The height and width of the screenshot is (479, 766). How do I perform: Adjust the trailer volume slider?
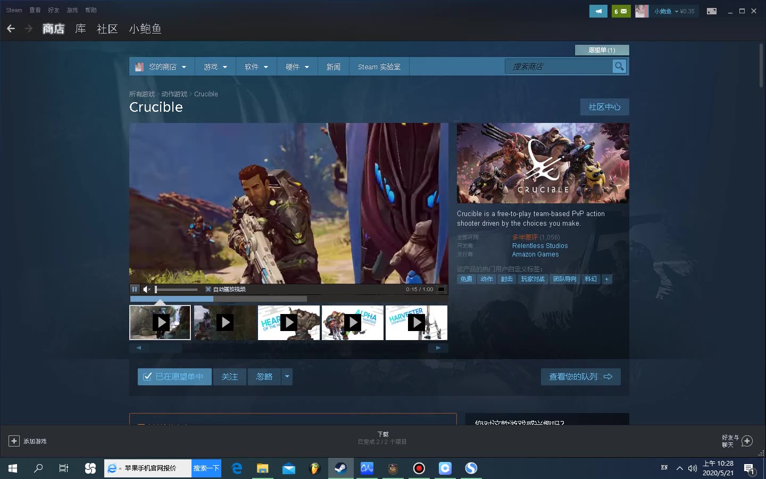pyautogui.click(x=176, y=289)
